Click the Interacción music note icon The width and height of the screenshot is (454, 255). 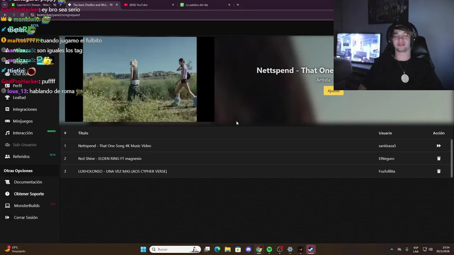[7, 133]
